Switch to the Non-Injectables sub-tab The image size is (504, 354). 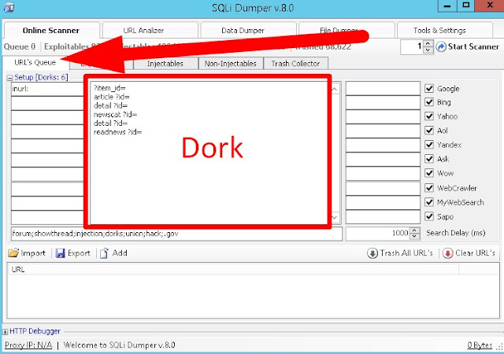231,64
